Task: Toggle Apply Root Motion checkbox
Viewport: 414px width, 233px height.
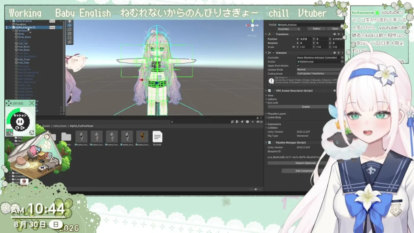Action: coord(298,66)
